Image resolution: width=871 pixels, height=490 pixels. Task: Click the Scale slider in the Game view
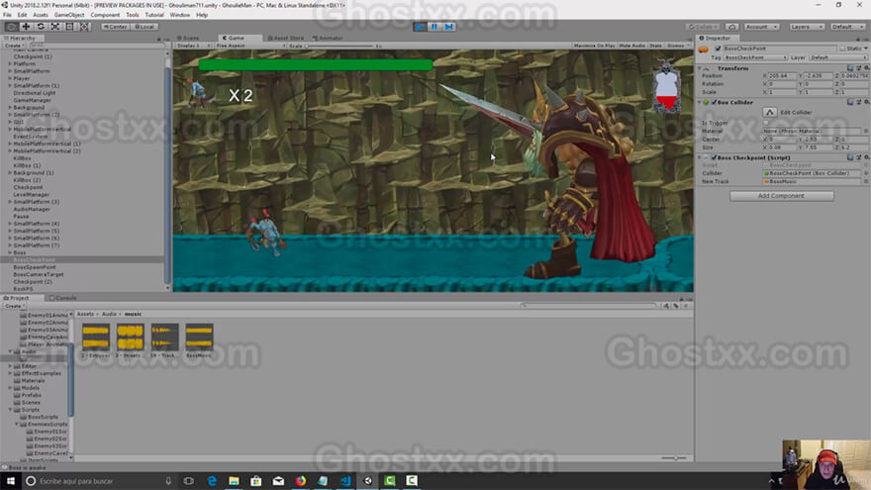339,46
